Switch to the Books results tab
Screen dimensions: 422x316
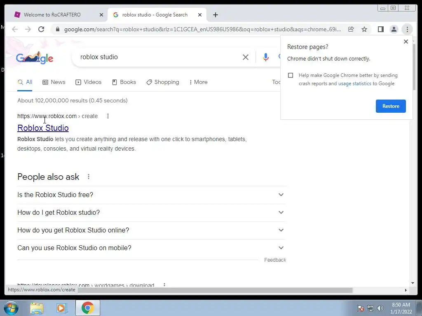(x=124, y=82)
